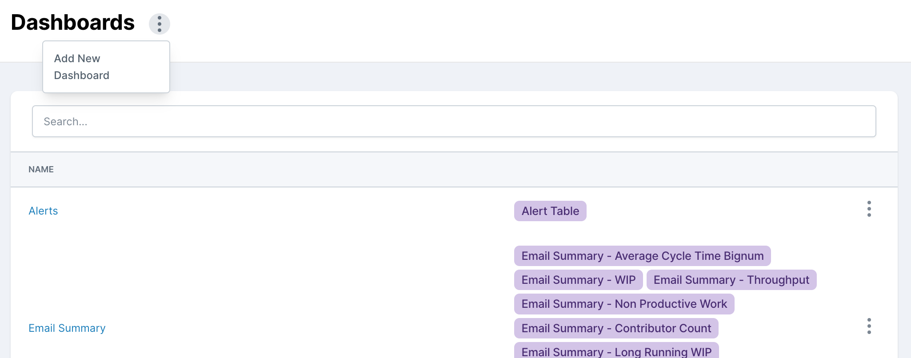Viewport: 911px width, 358px height.
Task: Open the Alerts row options menu
Action: click(x=869, y=209)
